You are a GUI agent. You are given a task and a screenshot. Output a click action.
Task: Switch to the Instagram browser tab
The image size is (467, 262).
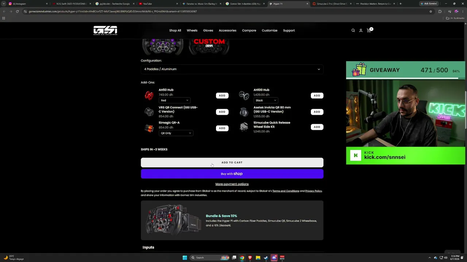coord(27,4)
